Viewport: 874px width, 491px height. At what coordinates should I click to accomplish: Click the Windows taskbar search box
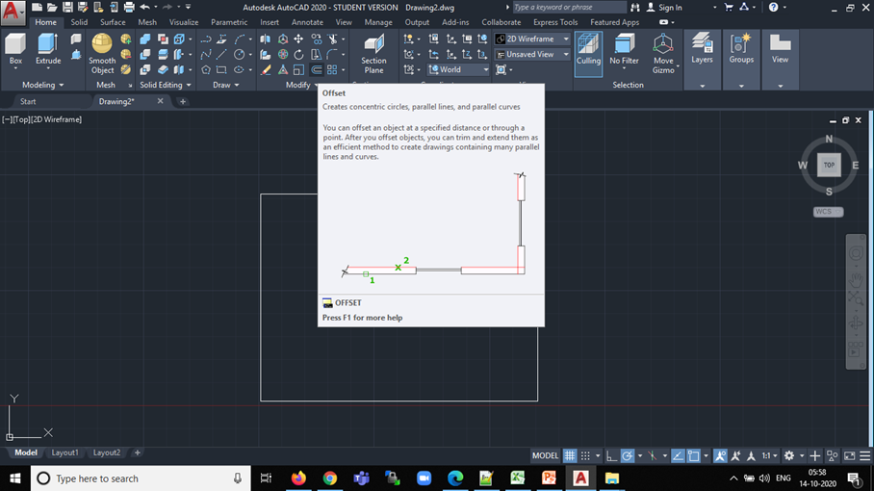pos(141,478)
